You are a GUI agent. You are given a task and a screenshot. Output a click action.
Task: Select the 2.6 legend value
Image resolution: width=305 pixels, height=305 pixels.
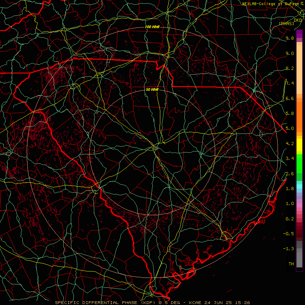[x=290, y=174]
